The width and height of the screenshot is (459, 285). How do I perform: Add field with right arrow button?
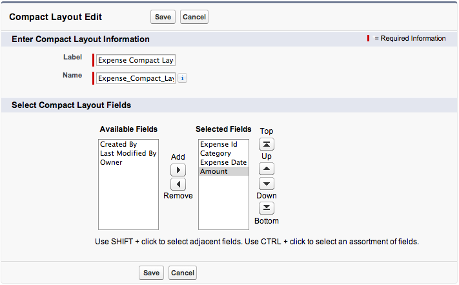click(178, 170)
